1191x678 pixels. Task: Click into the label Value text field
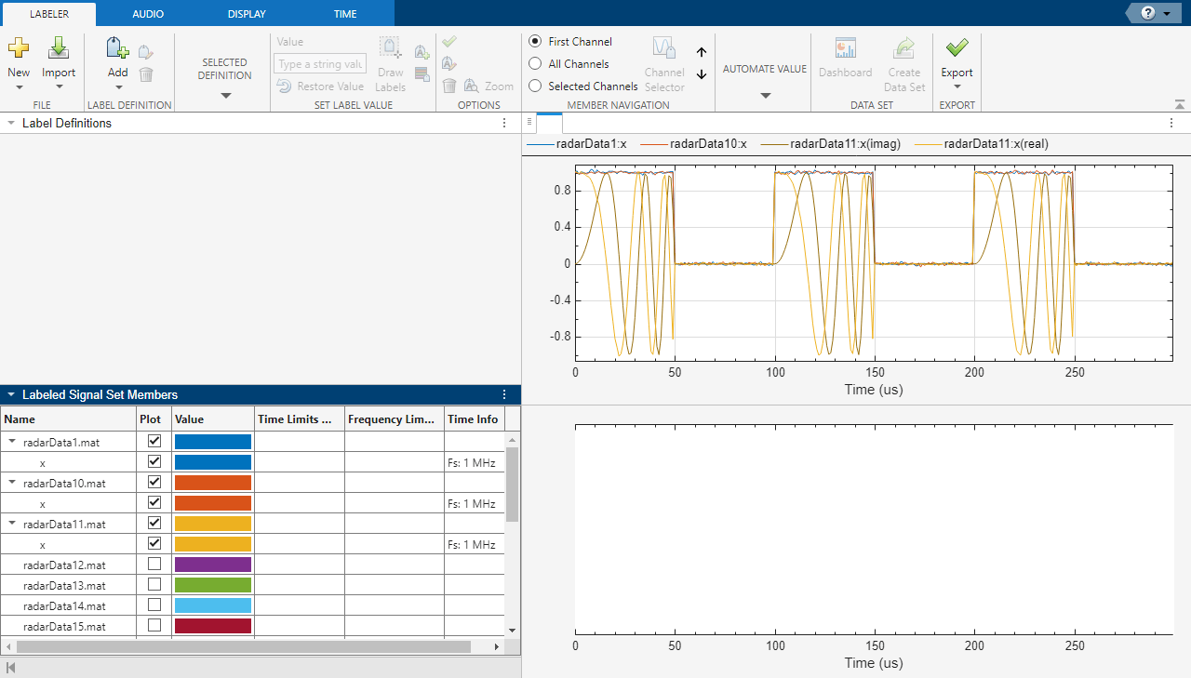[x=320, y=64]
